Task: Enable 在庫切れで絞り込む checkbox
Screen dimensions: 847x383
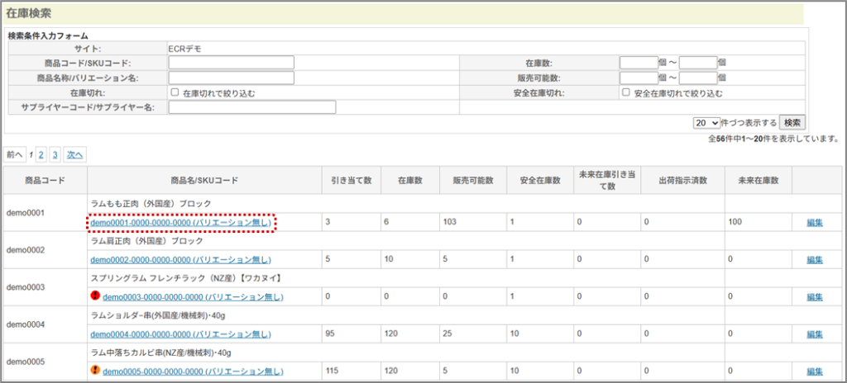Action: click(x=175, y=92)
